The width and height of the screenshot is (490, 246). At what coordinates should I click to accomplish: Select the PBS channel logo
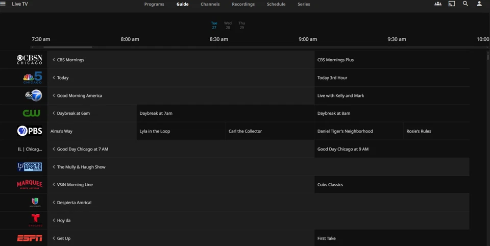(x=30, y=131)
